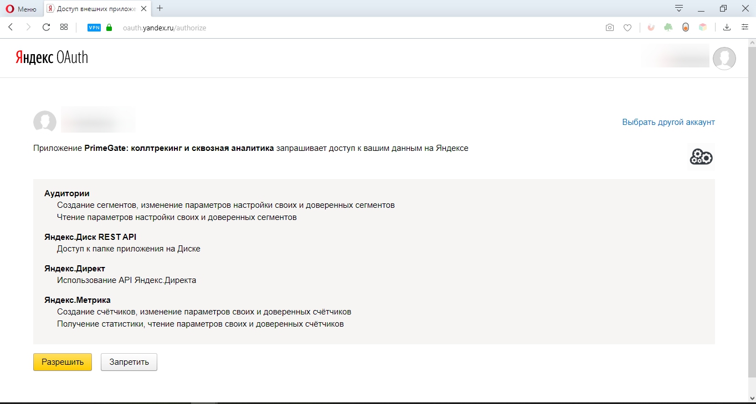756x404 pixels.
Task: Go forward to the next page
Action: (x=28, y=27)
